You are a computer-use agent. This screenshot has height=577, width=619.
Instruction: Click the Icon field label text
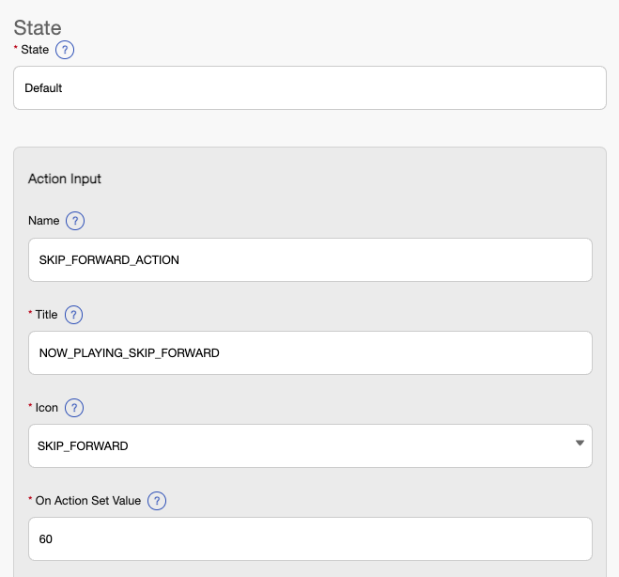tap(47, 408)
